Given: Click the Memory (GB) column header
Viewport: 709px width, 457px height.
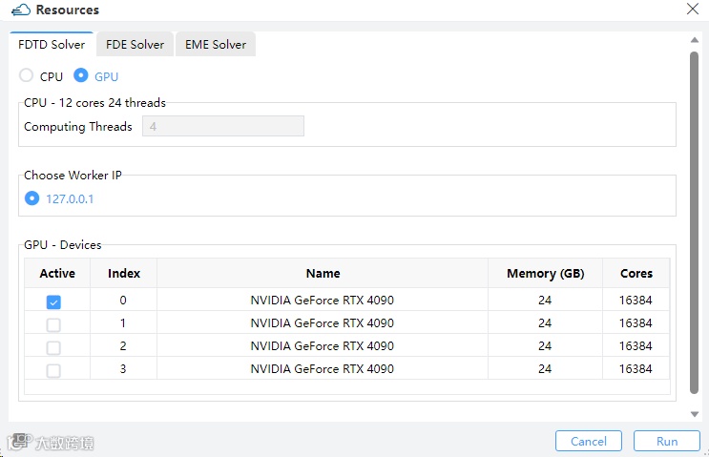Looking at the screenshot, I should [545, 274].
